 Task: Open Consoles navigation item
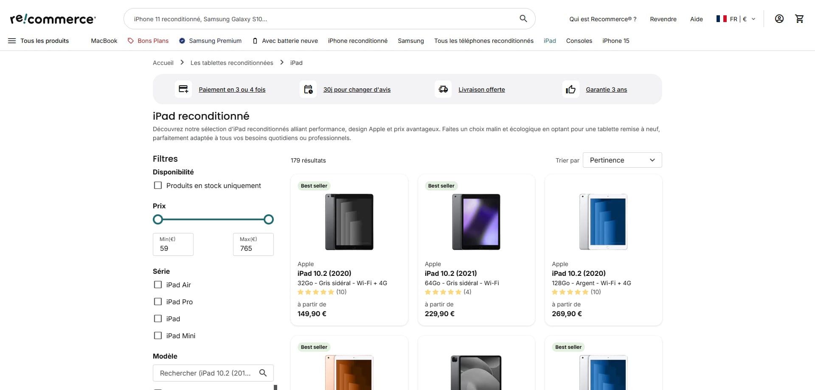[x=579, y=41]
